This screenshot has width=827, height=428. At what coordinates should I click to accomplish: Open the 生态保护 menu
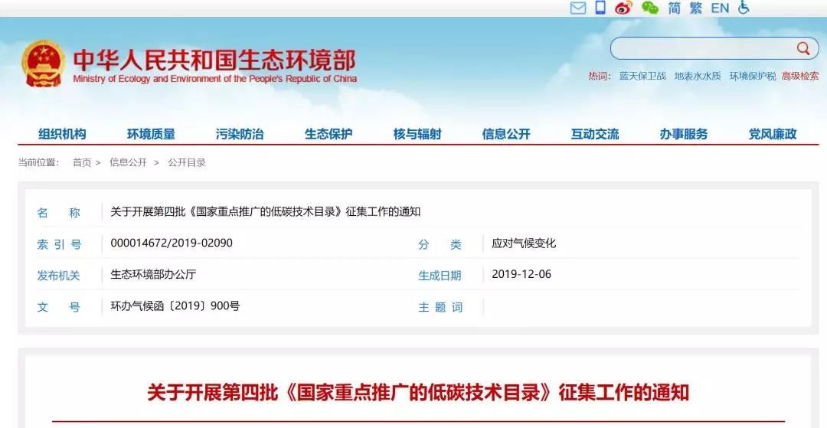(329, 134)
